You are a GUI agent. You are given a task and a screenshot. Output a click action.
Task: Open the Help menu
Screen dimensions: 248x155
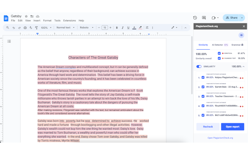tap(81, 21)
